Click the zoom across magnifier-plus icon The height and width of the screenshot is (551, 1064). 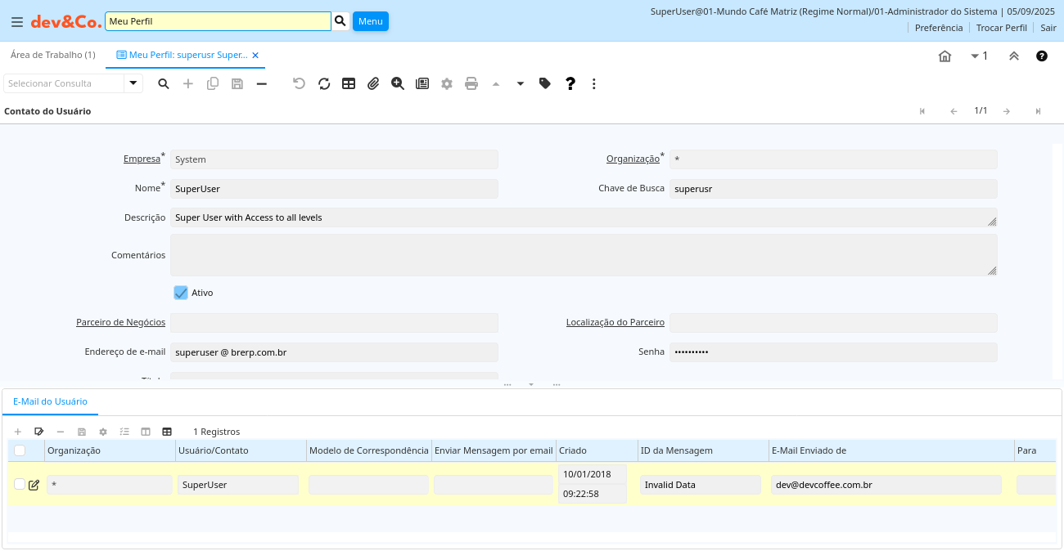click(x=398, y=83)
